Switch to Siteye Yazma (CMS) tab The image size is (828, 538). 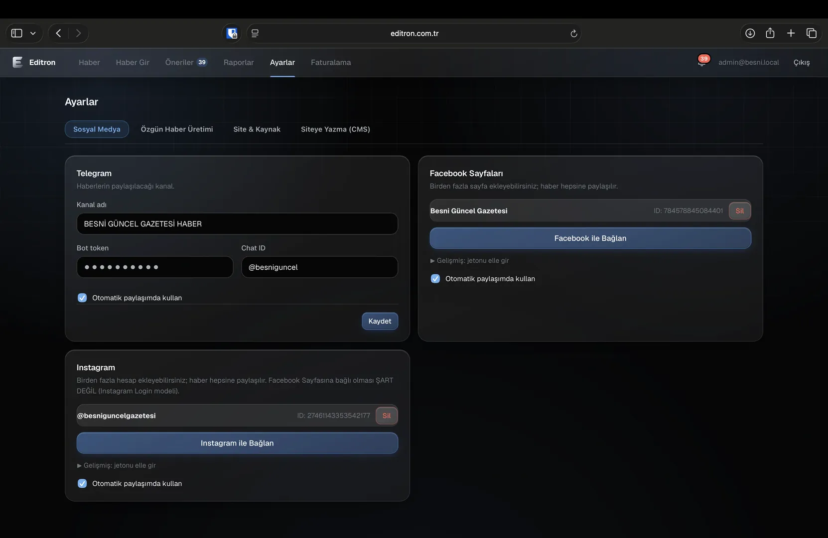tap(335, 129)
